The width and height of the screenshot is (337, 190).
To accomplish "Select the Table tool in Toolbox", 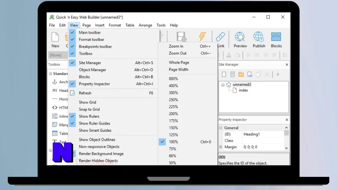I will (60, 133).
